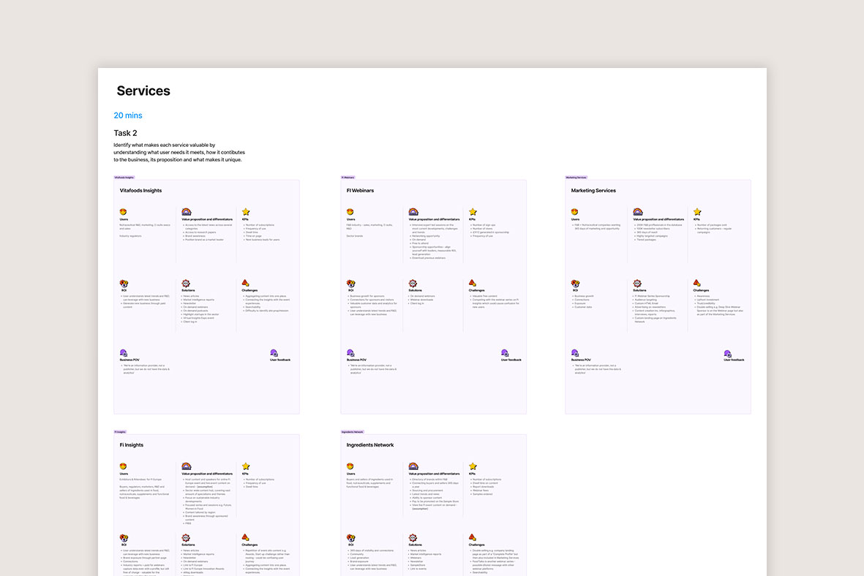This screenshot has height=576, width=864.
Task: Select the Task 2 description paragraph
Action: pos(179,153)
